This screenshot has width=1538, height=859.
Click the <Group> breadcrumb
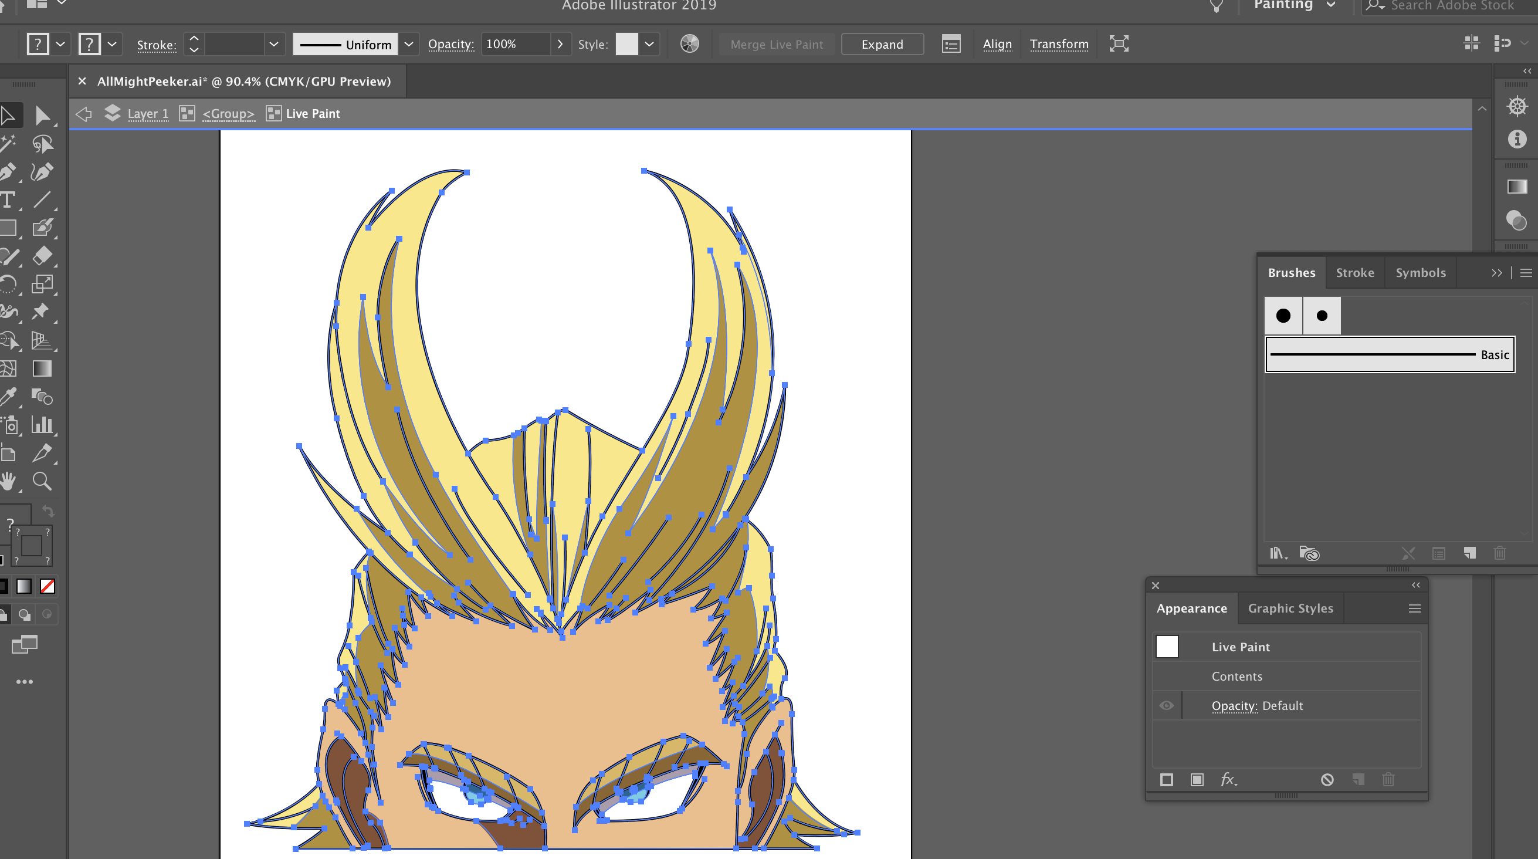(228, 113)
